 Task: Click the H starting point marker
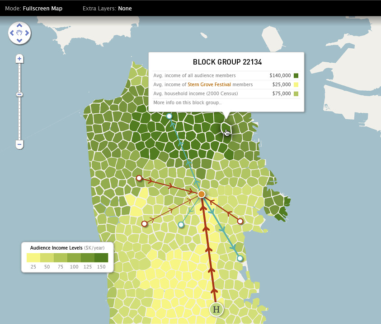click(216, 310)
